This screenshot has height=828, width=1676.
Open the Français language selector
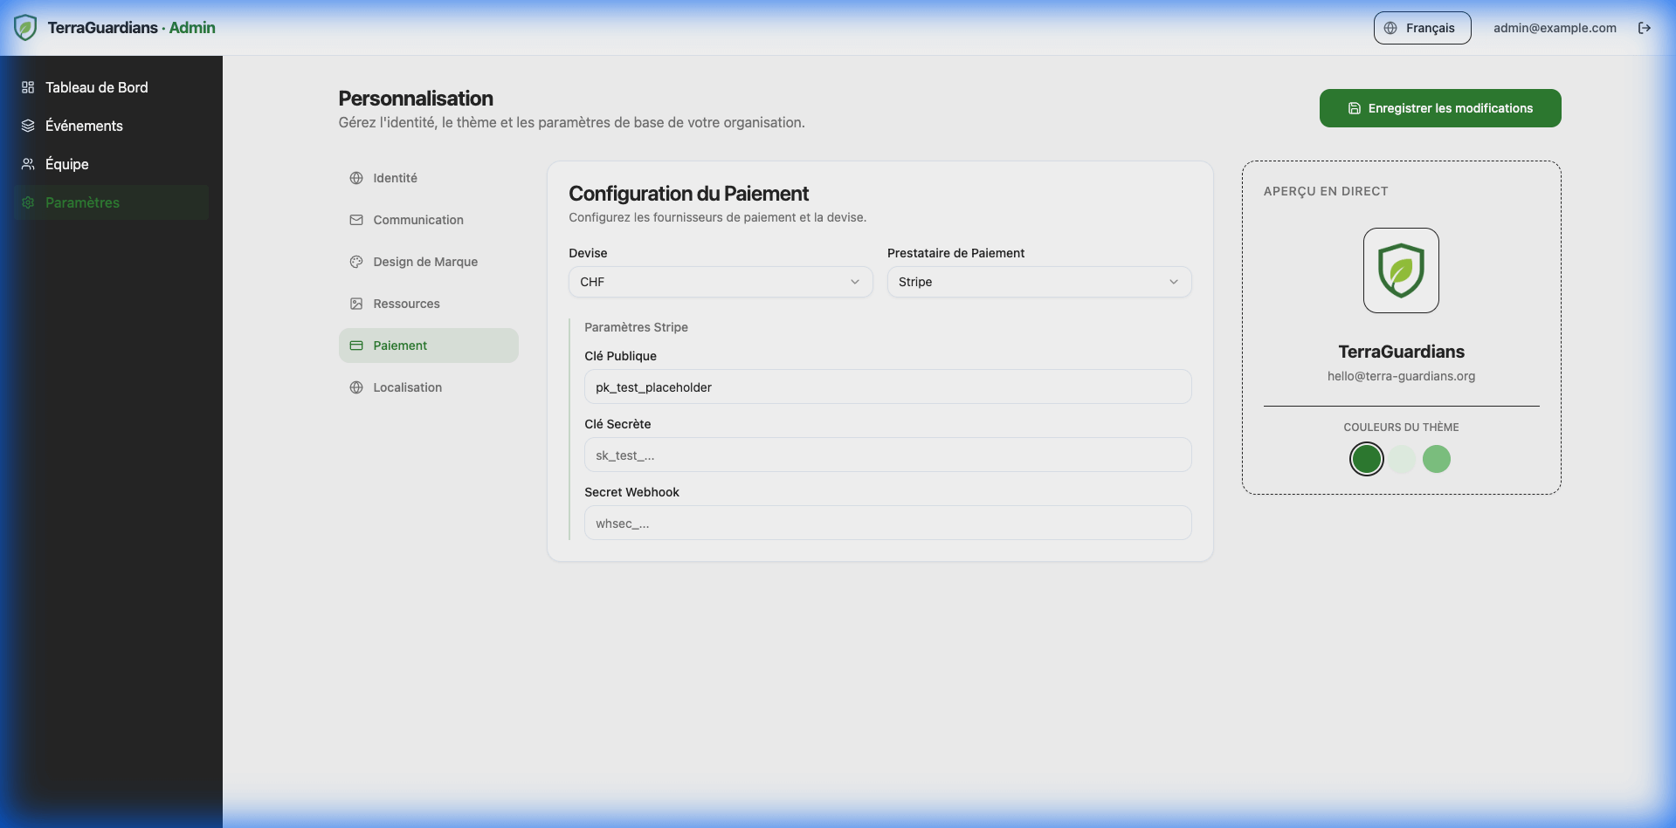click(x=1422, y=28)
